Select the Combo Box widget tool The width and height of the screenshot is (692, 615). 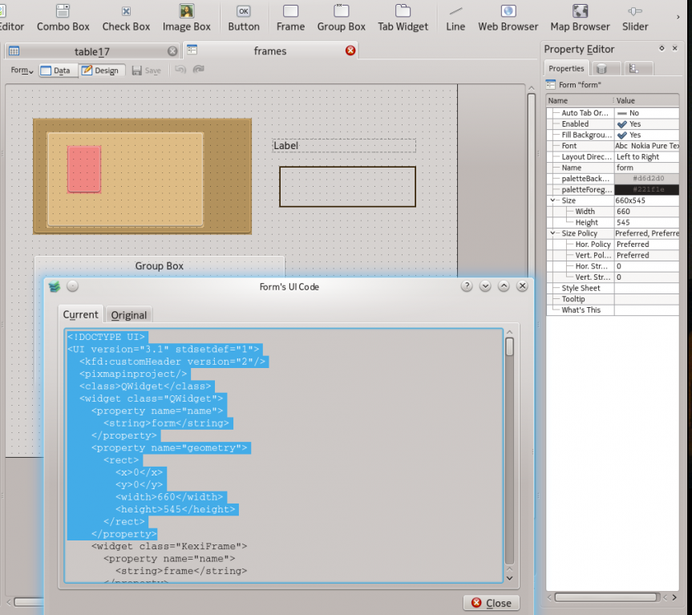(x=63, y=18)
